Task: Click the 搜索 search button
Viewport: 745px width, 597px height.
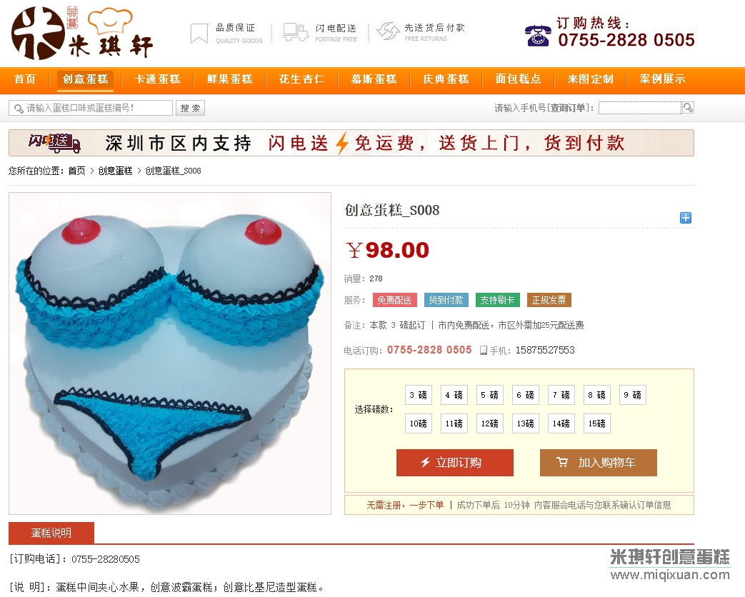Action: tap(190, 108)
